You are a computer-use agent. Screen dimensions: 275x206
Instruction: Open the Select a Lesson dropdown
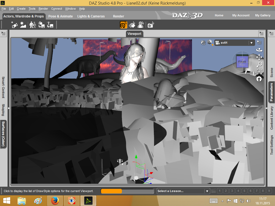pos(183,191)
